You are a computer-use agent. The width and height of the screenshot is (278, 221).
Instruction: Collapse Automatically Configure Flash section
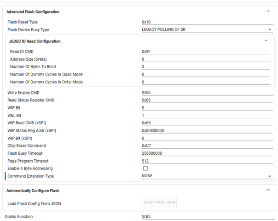[268, 190]
